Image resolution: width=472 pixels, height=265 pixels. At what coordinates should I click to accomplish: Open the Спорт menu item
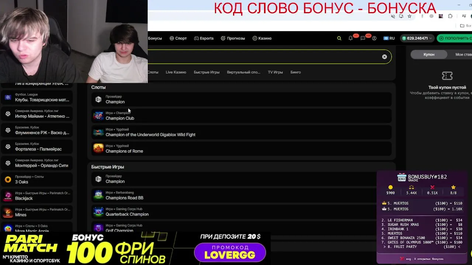(x=178, y=38)
